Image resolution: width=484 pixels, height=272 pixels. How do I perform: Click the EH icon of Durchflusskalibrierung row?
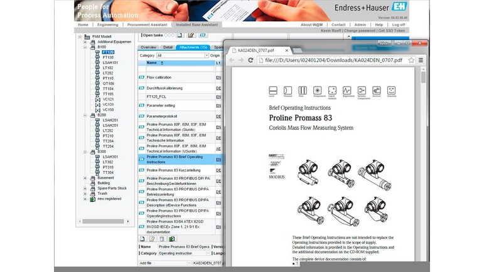click(x=142, y=88)
